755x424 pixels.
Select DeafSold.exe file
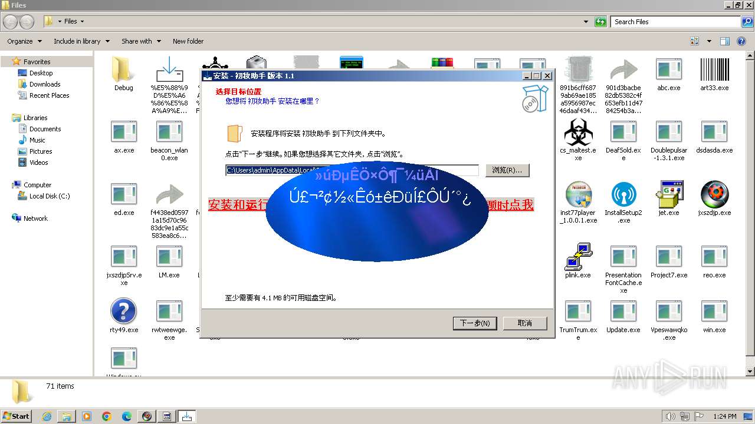623,132
